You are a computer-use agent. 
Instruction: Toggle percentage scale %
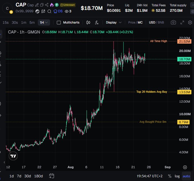170,176
